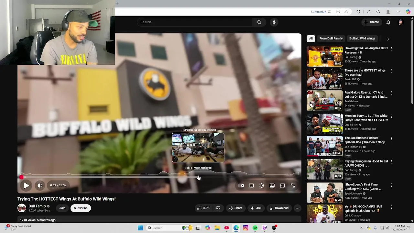Open Copilot sidebar icon in Edge
Image resolution: width=414 pixels, height=233 pixels.
tap(408, 12)
